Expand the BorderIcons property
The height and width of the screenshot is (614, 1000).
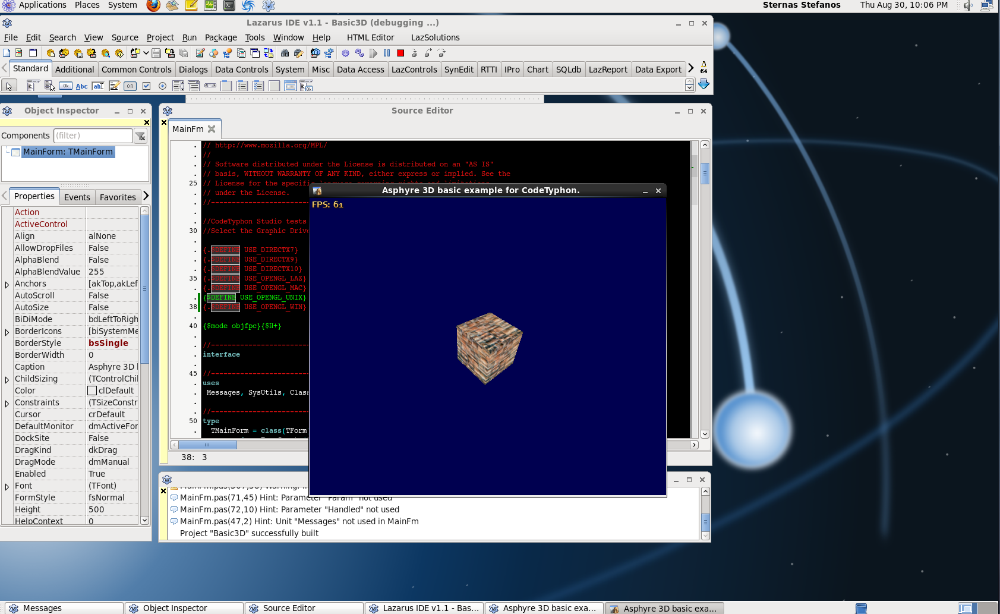[x=7, y=332]
